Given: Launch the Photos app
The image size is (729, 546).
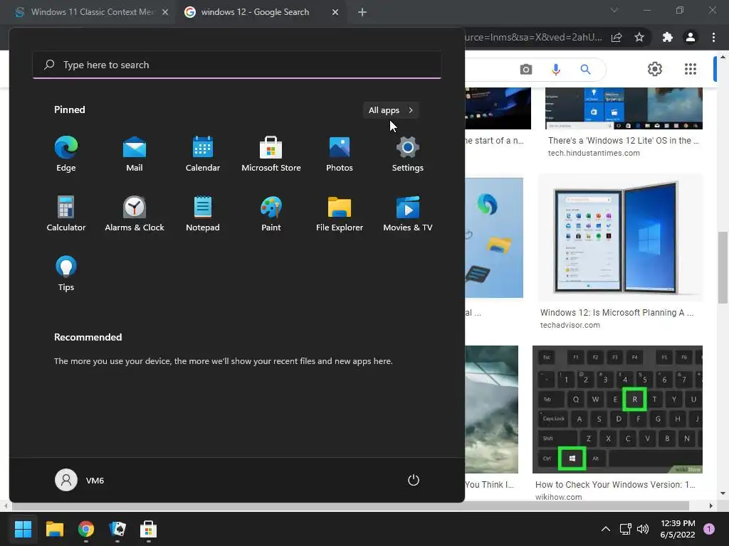Looking at the screenshot, I should point(340,154).
